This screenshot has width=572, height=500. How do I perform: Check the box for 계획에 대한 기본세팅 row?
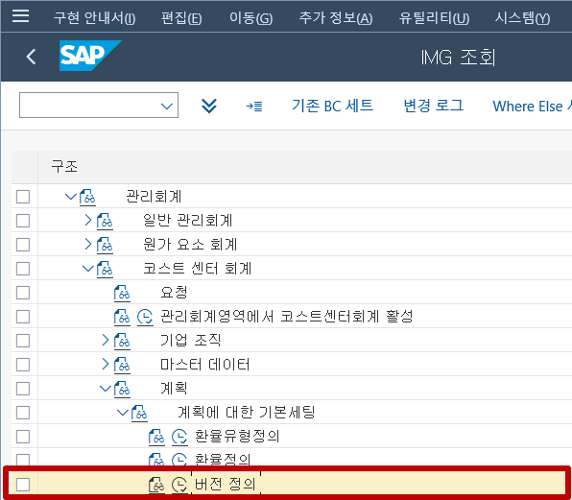pos(23,413)
